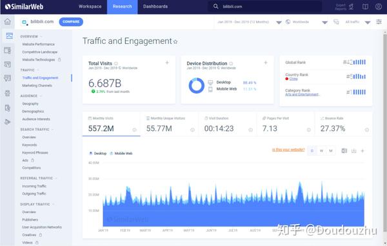Viewport: 387px width, 246px height.
Task: Click the COMPARE button
Action: [x=71, y=22]
